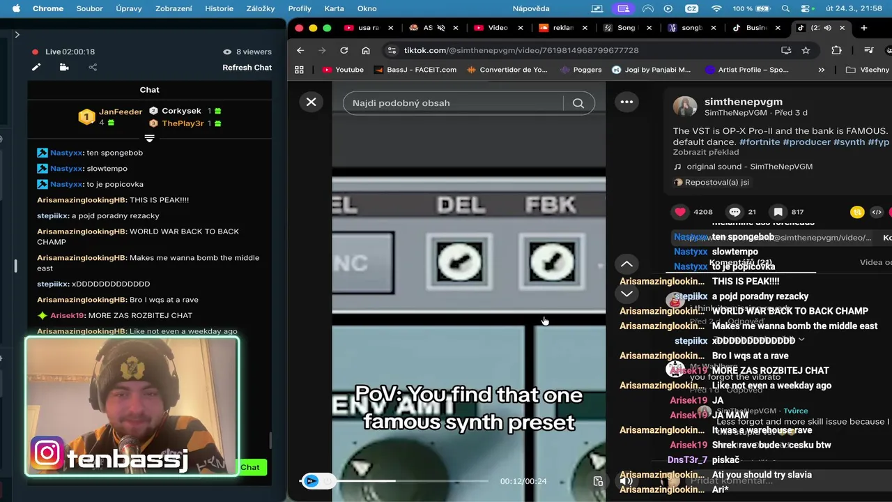
Task: Open a new Chrome tab with plus
Action: 863,28
